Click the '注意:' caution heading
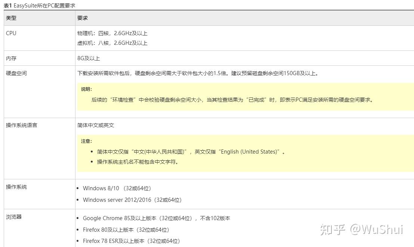 [86, 141]
